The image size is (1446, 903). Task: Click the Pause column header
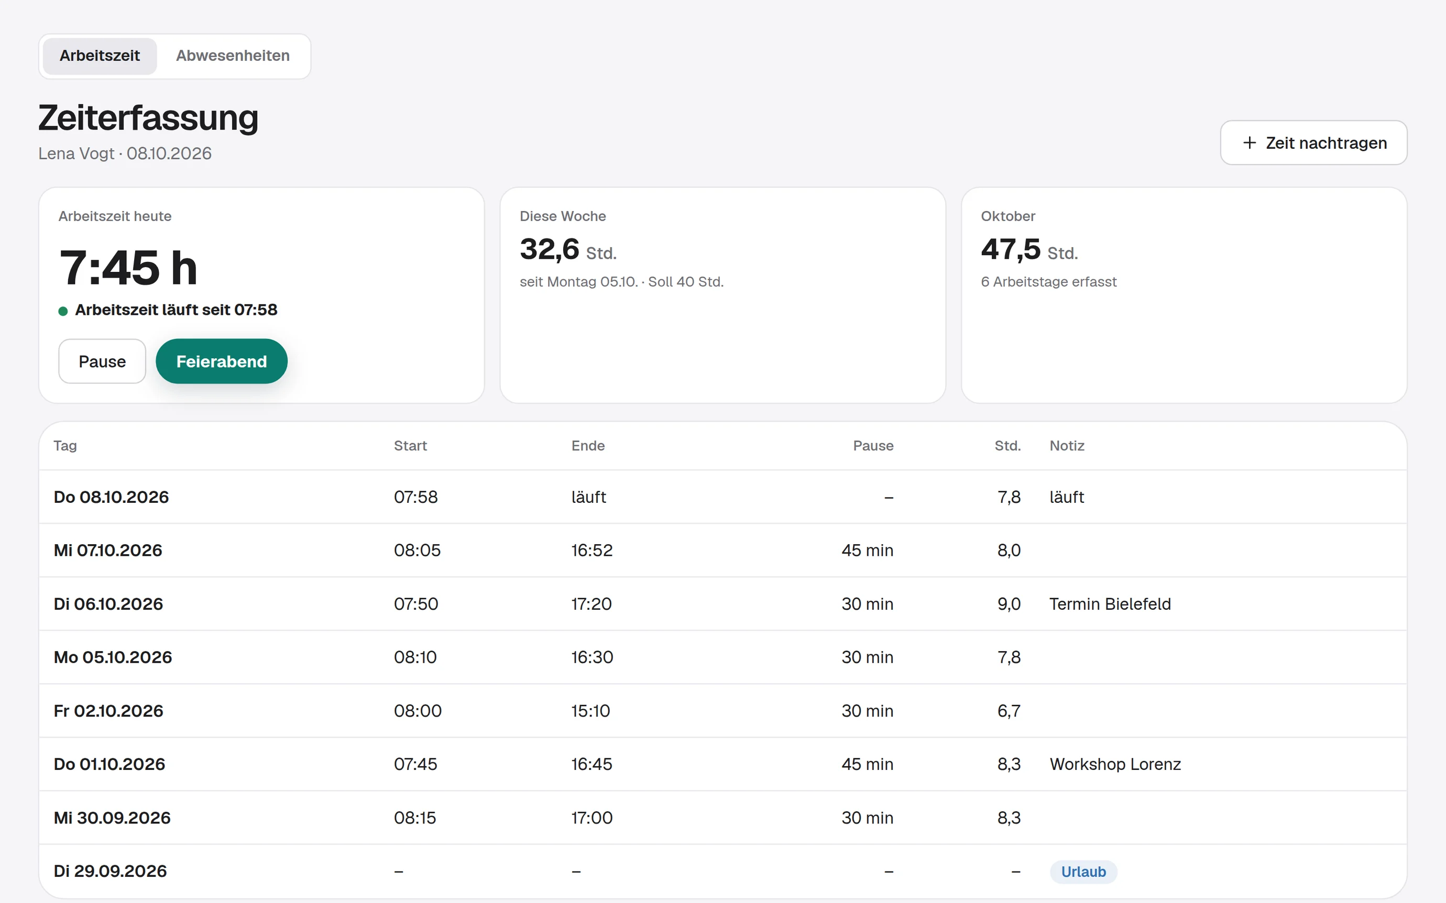tap(873, 446)
